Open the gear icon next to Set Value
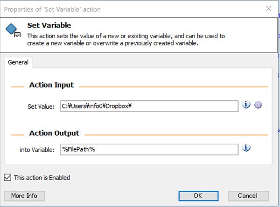Viewport: 280px width, 207px height. (x=258, y=105)
